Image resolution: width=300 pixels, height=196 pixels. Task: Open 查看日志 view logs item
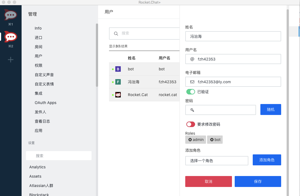point(42,121)
